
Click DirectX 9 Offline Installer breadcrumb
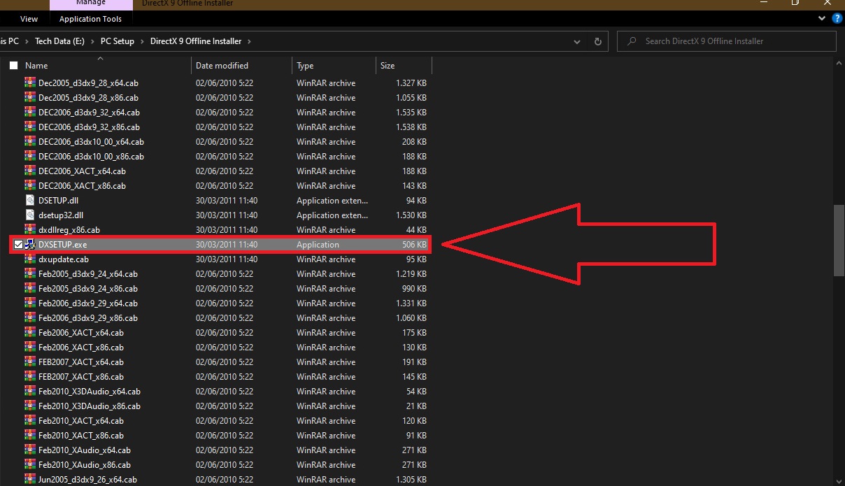click(x=196, y=41)
